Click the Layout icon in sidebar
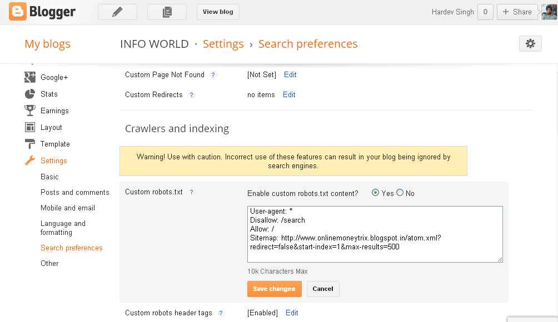558x322 pixels. coord(30,127)
